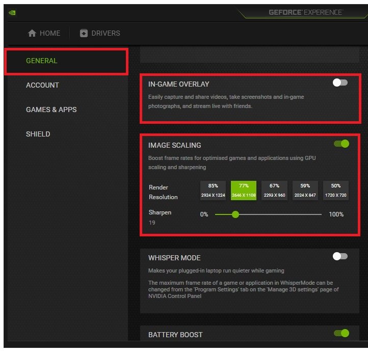Click the GeForce Experience title logo
Viewport: 368px width, 353px height.
coord(306,12)
